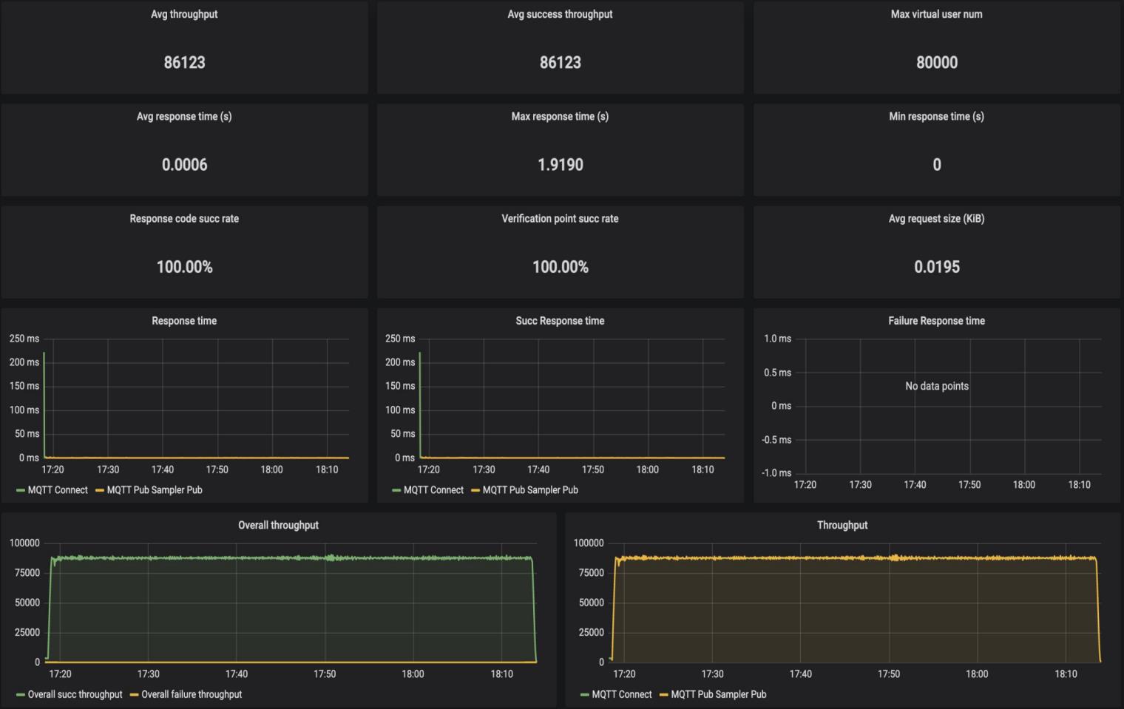Click the 100000 axis label in Overall throughput graph
The width and height of the screenshot is (1124, 709).
(x=24, y=543)
